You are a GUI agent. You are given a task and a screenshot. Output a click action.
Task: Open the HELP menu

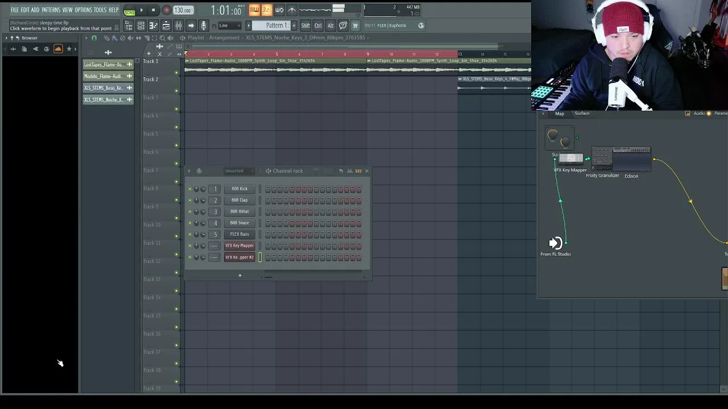pyautogui.click(x=113, y=10)
